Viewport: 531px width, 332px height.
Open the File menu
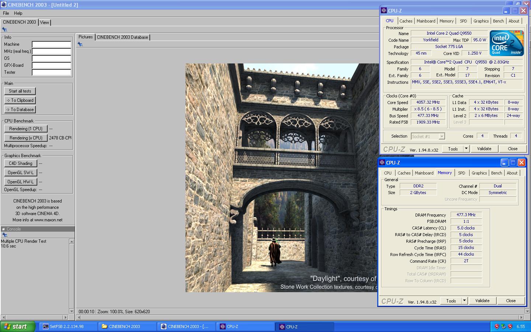pos(6,13)
